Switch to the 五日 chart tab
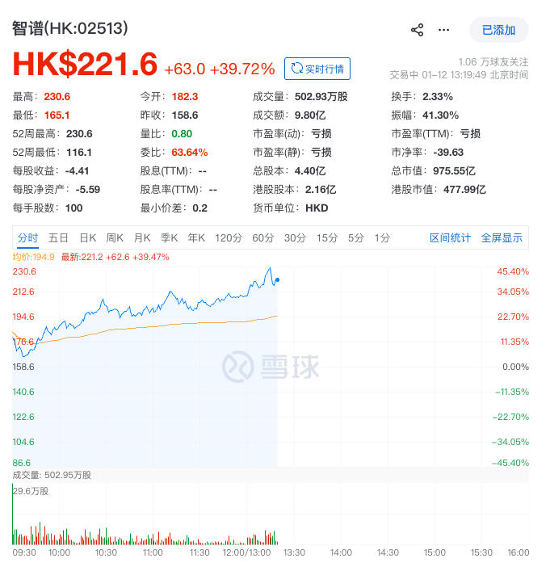550x571 pixels. [x=58, y=237]
